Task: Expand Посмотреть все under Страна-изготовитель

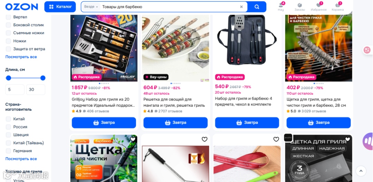Action: (x=21, y=159)
